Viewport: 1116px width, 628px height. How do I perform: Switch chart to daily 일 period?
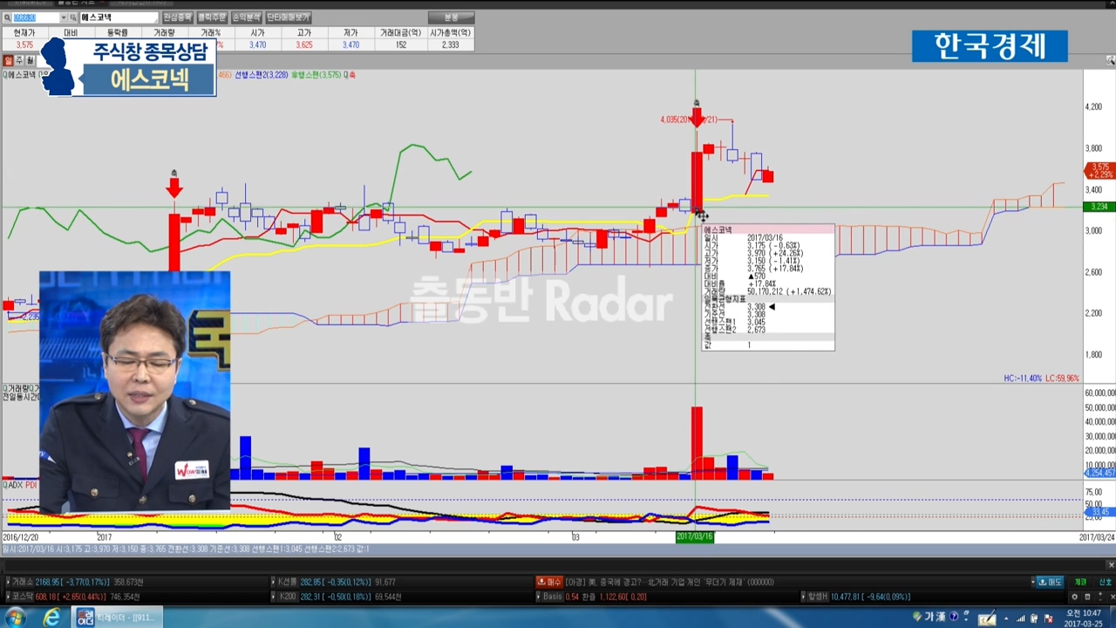click(x=8, y=60)
